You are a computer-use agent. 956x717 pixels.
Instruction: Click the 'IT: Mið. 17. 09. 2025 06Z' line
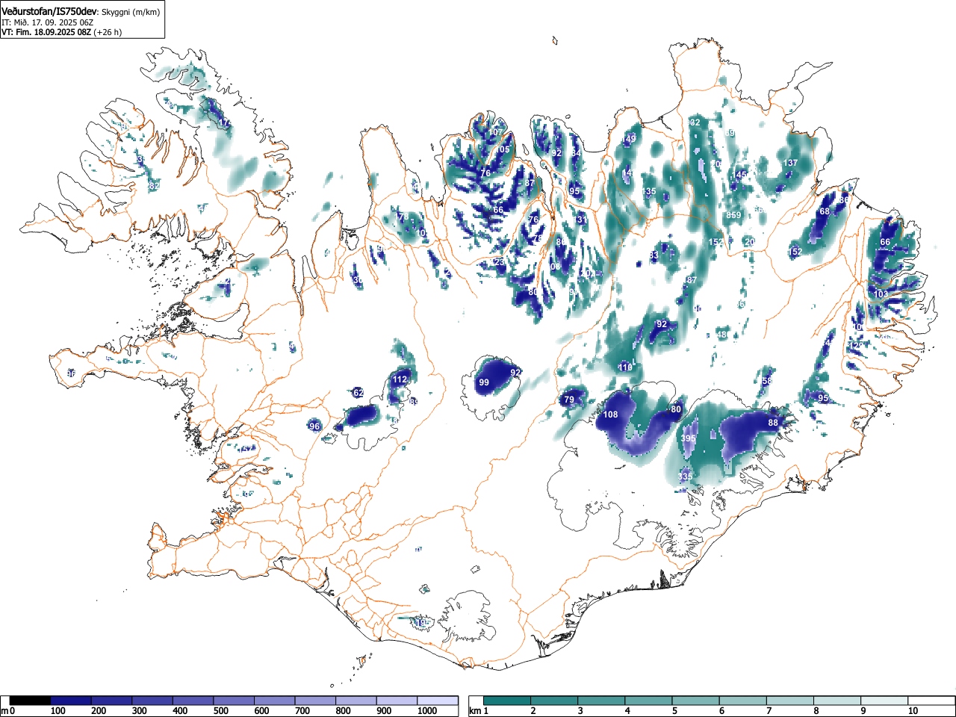tap(47, 22)
